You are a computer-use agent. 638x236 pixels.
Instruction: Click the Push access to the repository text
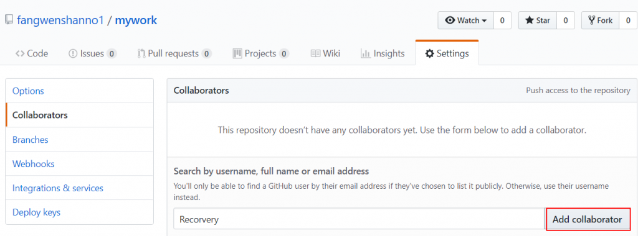578,91
